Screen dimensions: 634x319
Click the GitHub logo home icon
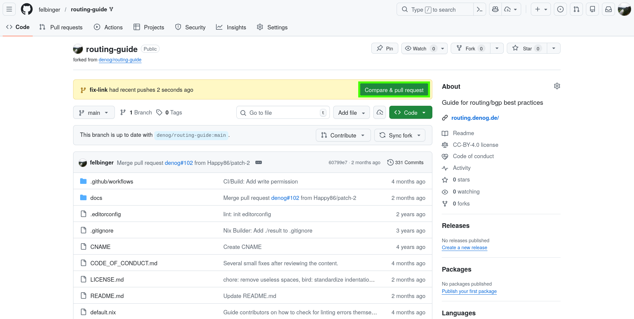pos(27,9)
